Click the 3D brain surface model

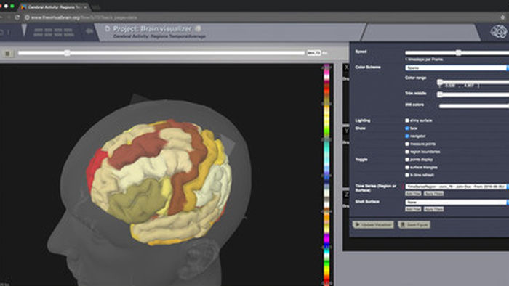[x=159, y=181]
